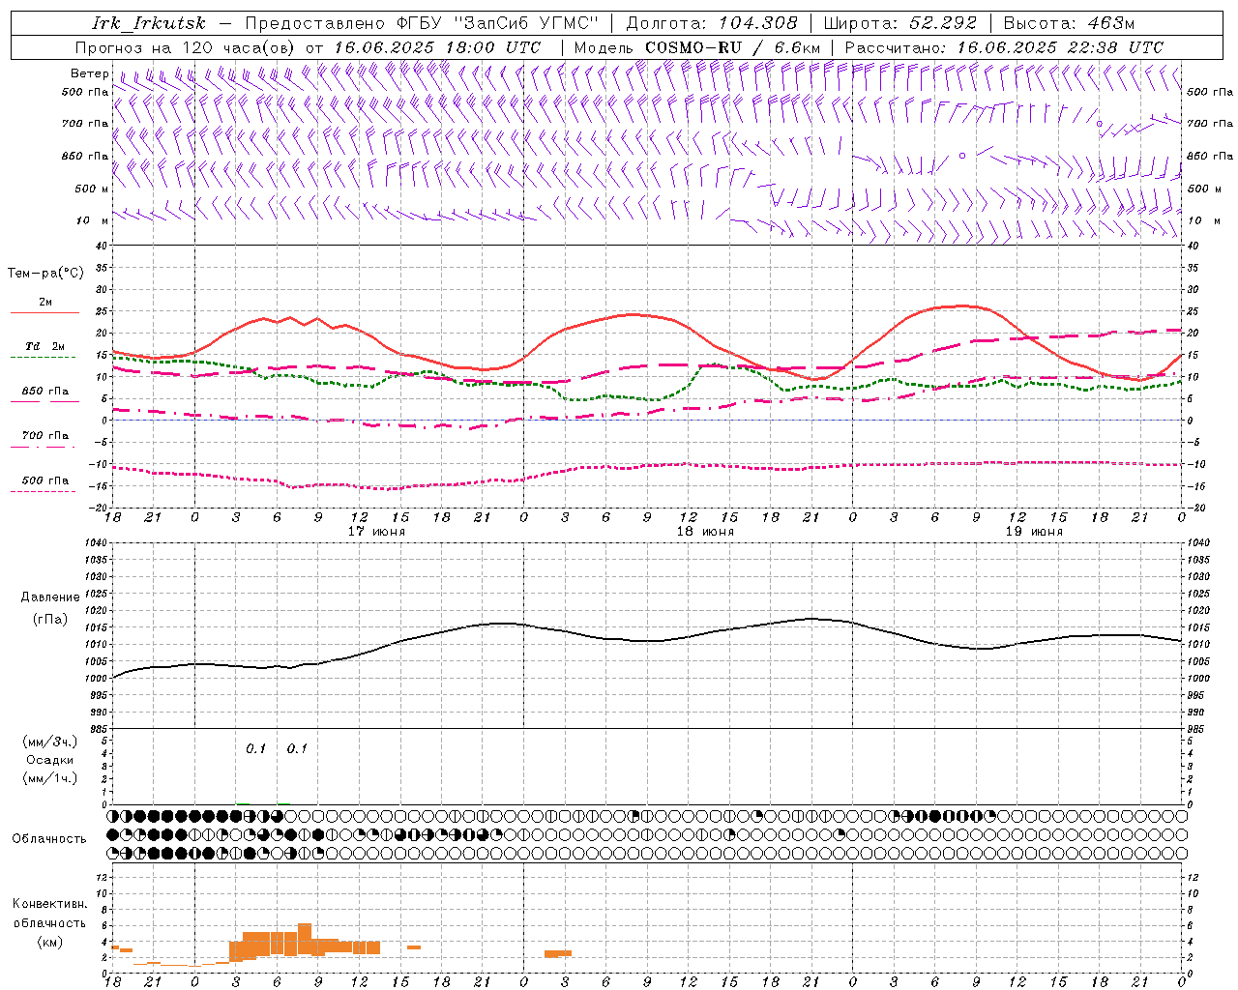Select the 'Высота: 463м' elevation text
The image size is (1238, 990).
[1069, 23]
